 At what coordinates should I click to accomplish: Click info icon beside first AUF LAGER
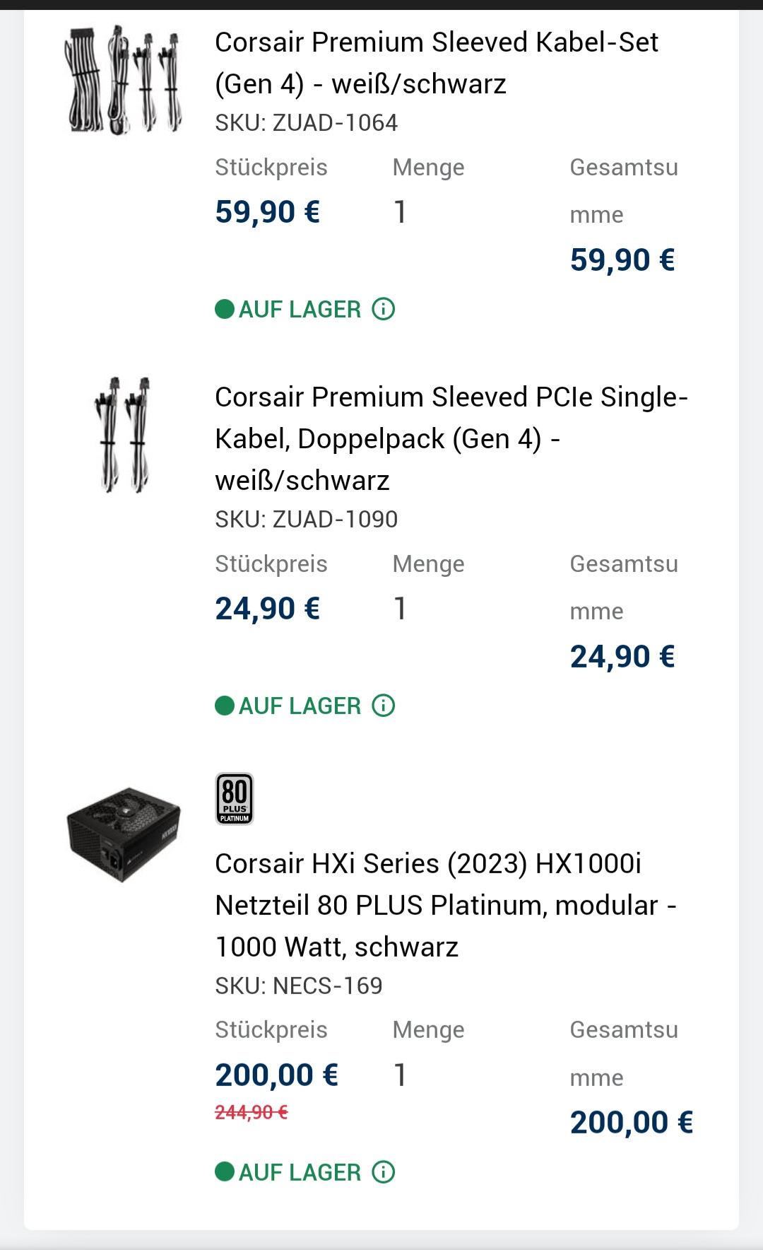click(383, 309)
